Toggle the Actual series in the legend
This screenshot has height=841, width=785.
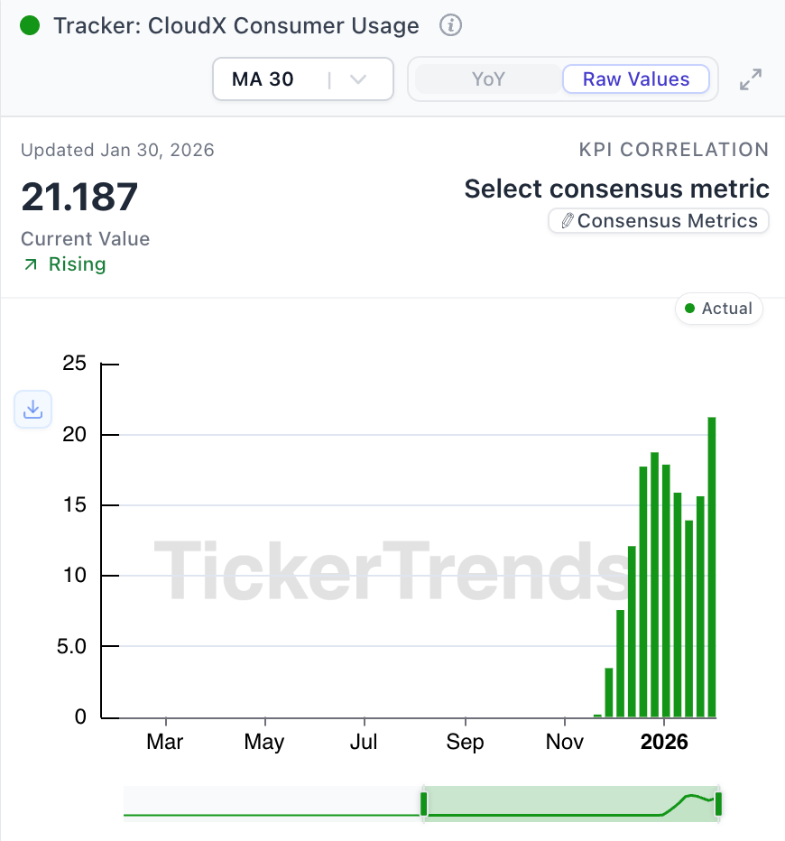pos(718,309)
